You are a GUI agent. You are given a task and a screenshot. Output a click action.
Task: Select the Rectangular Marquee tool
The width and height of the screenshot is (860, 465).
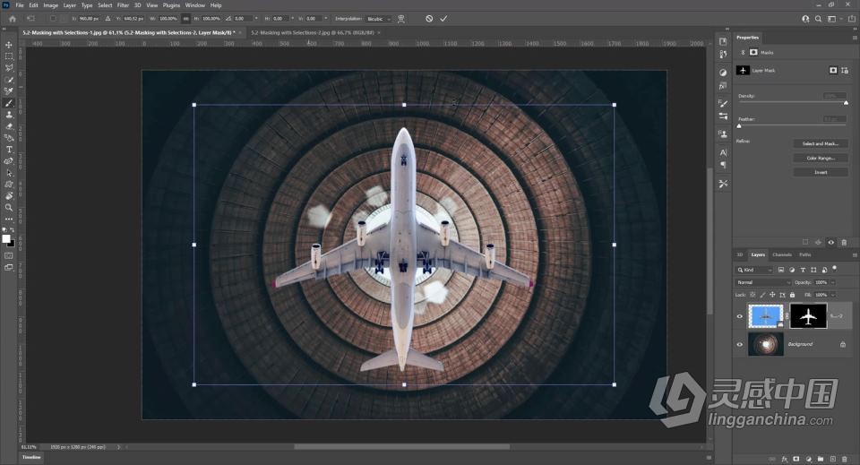coord(9,56)
